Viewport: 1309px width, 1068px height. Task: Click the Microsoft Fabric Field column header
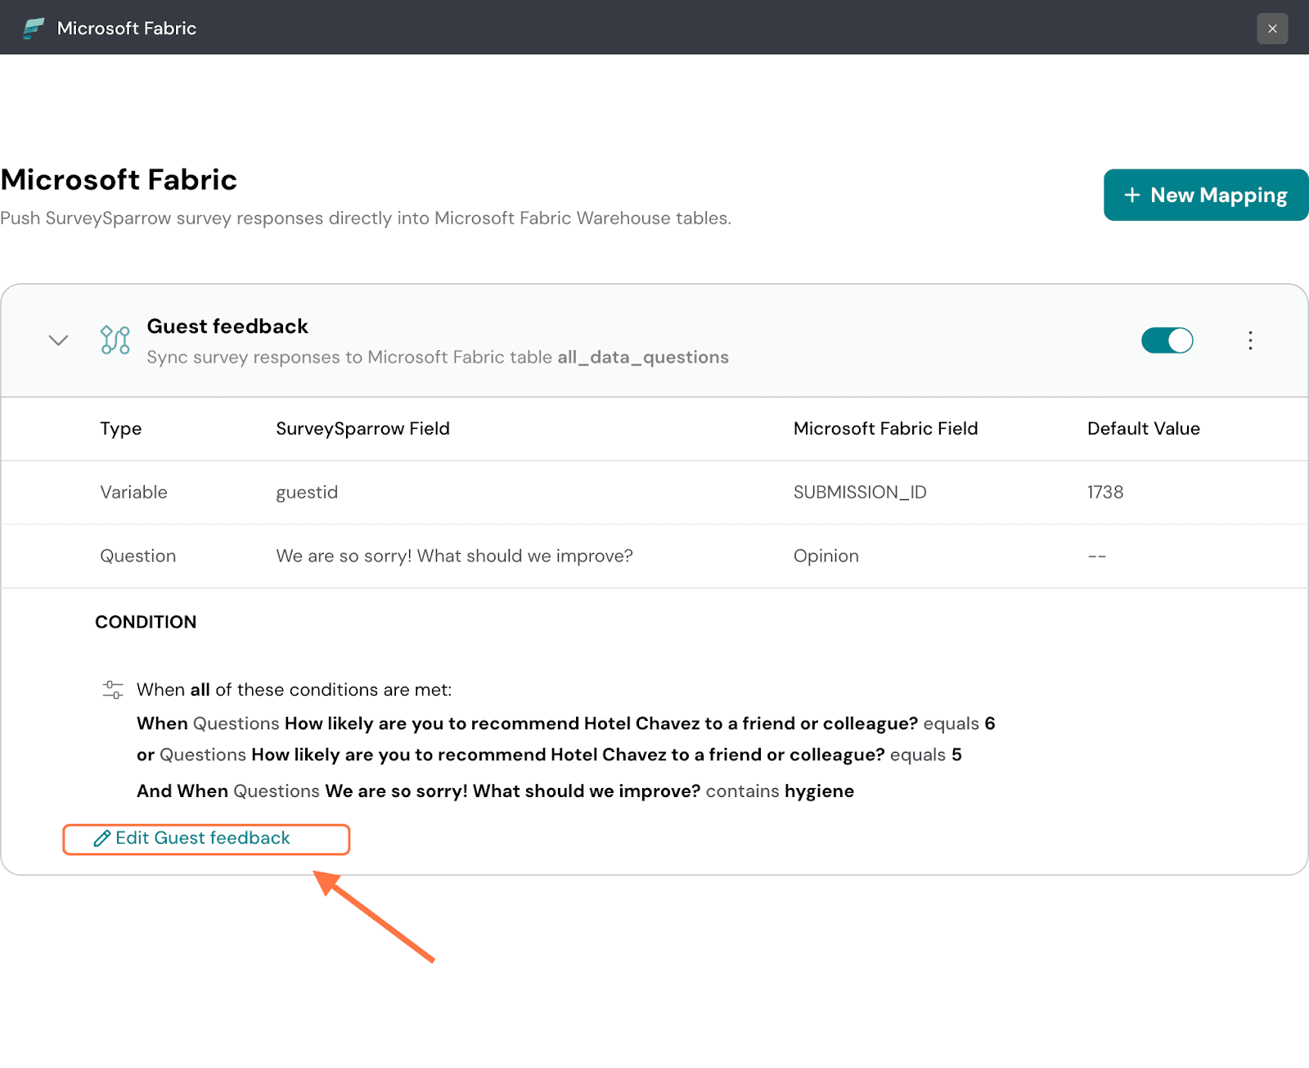coord(885,429)
